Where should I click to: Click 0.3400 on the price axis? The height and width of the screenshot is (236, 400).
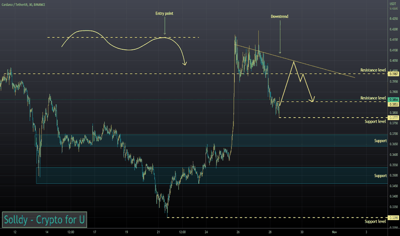[x=394, y=197]
